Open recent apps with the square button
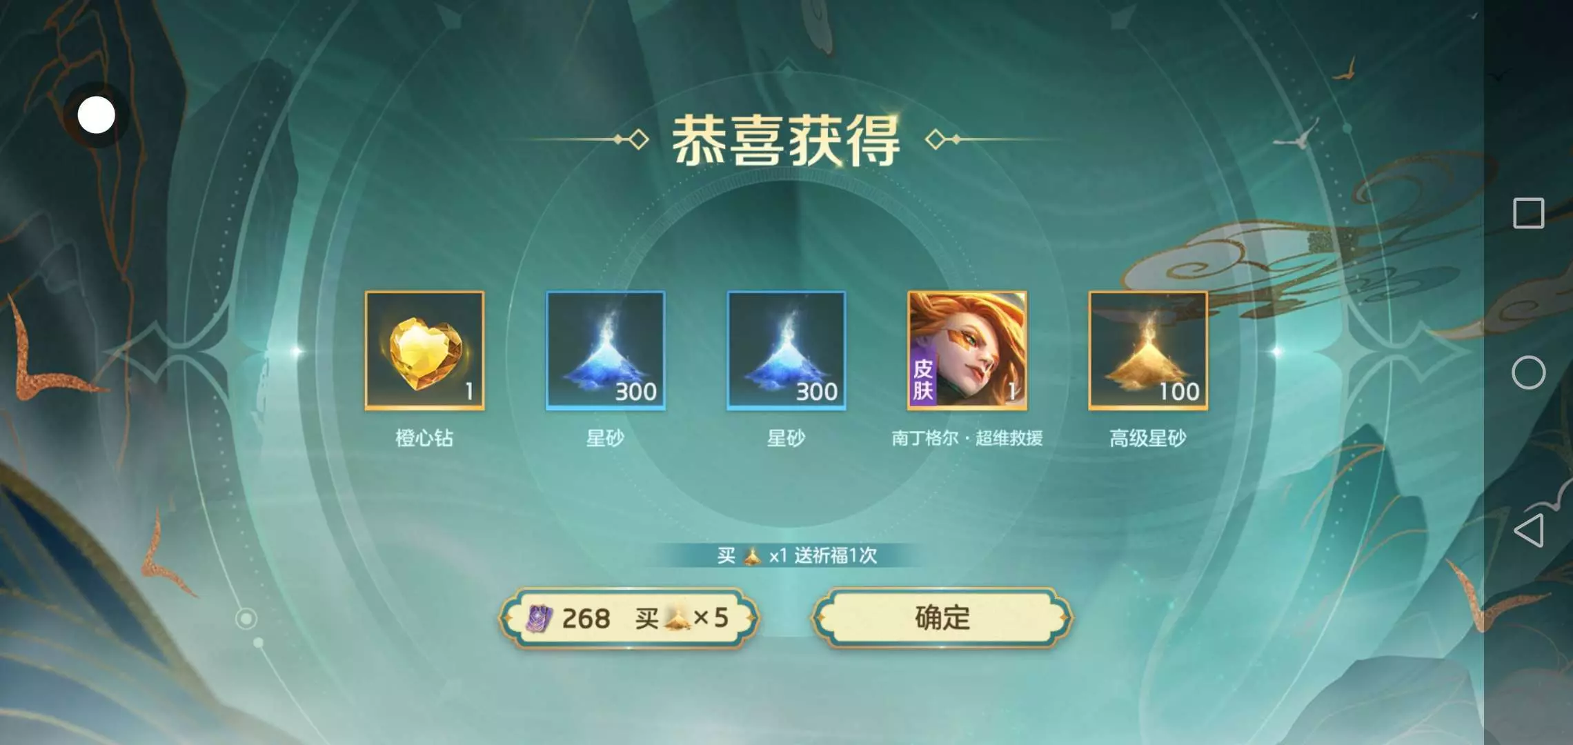 [x=1528, y=213]
